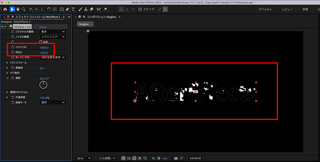This screenshot has width=320, height=162.
Task: Select the Pen tool
Action: point(68,9)
